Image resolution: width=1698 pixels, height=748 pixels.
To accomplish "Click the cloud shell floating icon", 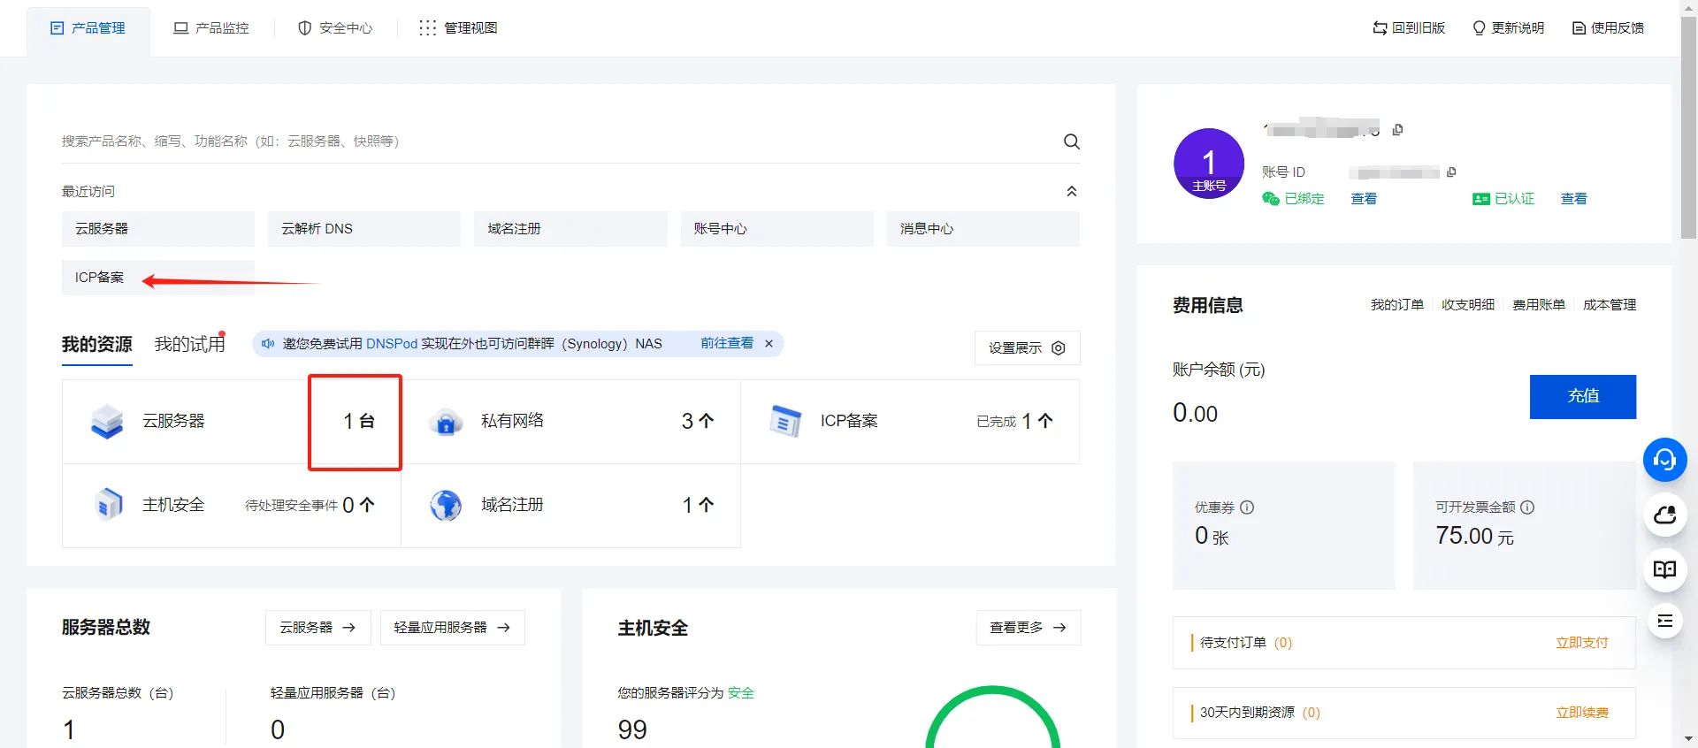I will (x=1664, y=515).
